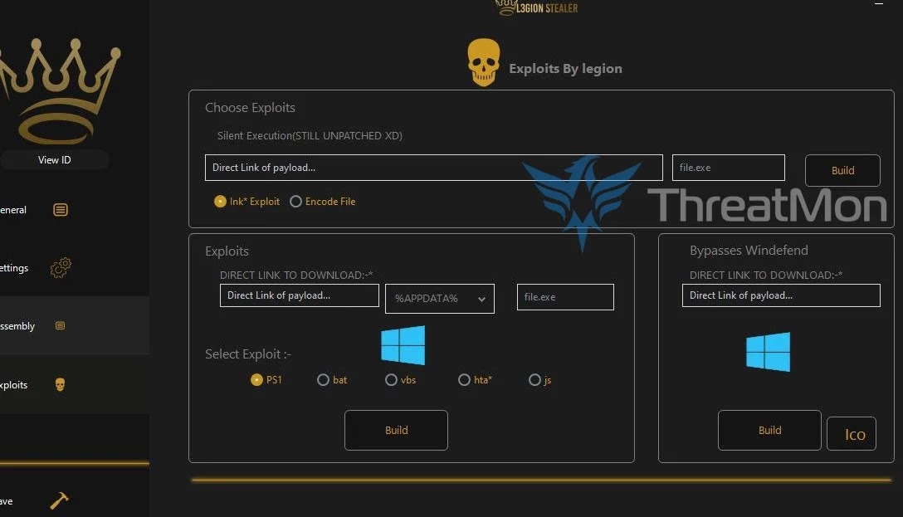The height and width of the screenshot is (517, 903).
Task: Choose the js exploit radio button
Action: [534, 380]
